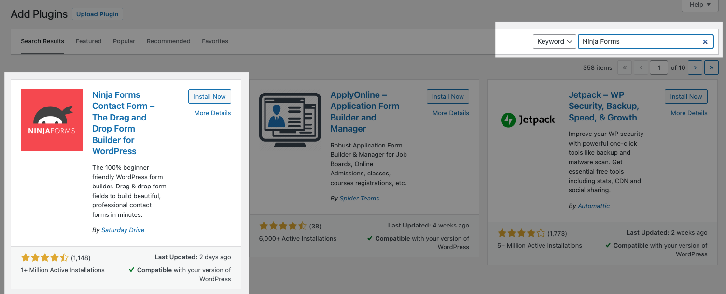Switch to the Featured tab

[88, 41]
